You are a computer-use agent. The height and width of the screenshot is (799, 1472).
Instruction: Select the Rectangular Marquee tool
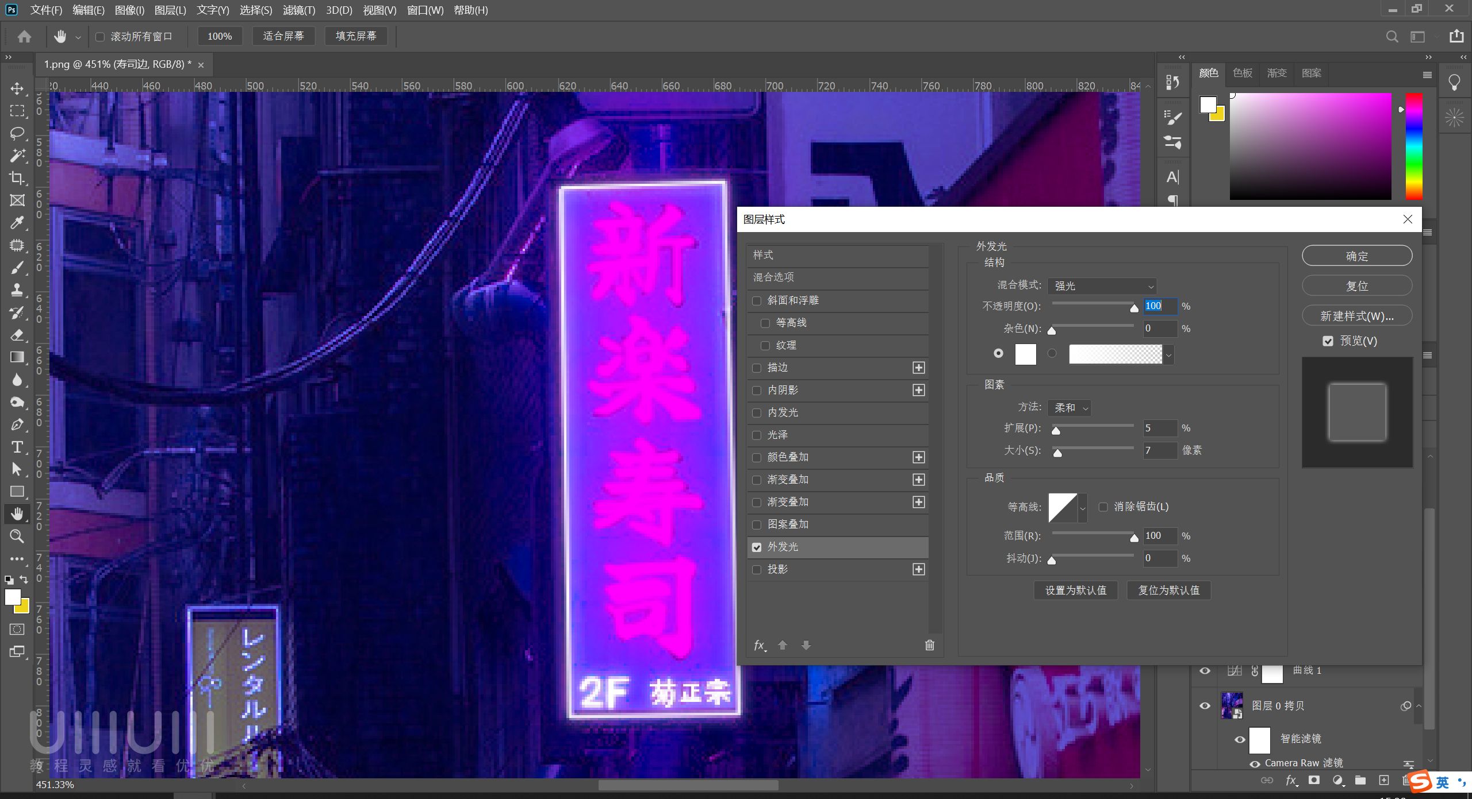point(17,111)
